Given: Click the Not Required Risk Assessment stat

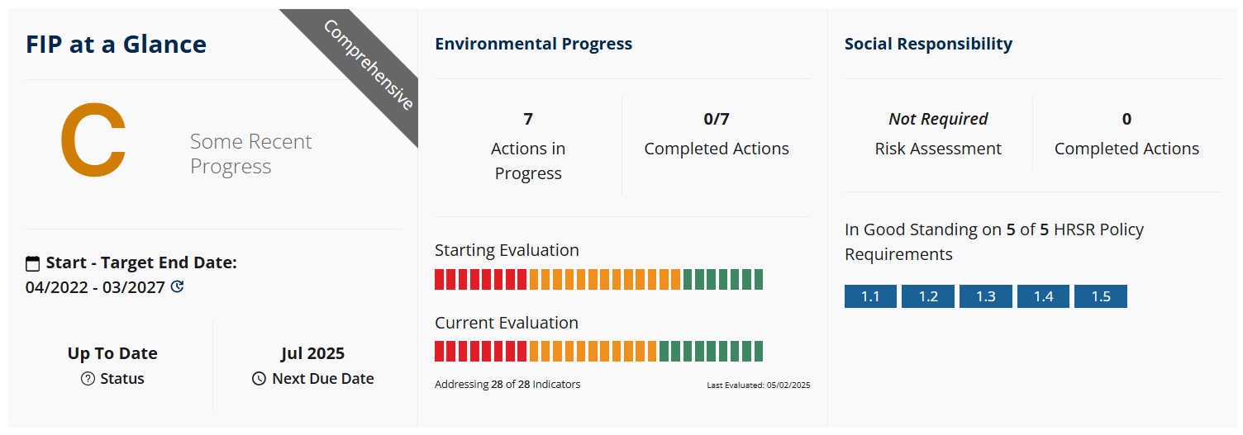Looking at the screenshot, I should tap(938, 134).
